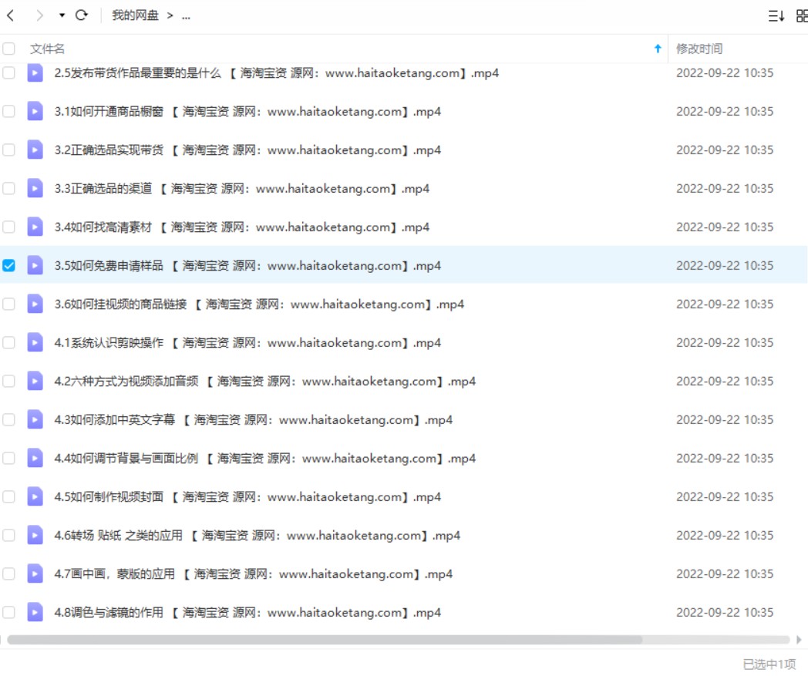
Task: Check the box for 2.5发布带货作品 file
Action: 8,72
